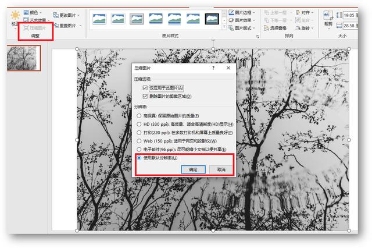Apply the first picture style thumbnail in gallery

(x=99, y=19)
